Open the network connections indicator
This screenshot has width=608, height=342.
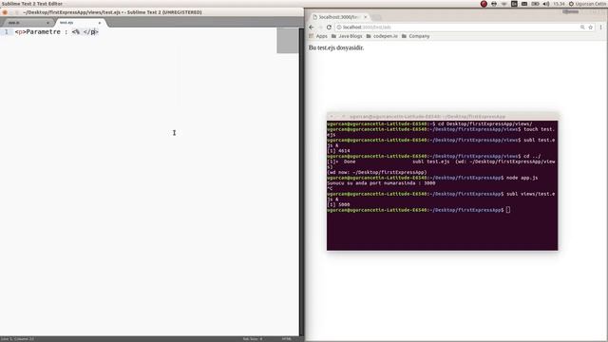click(494, 4)
